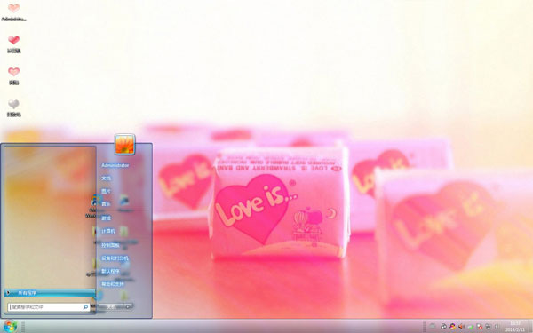This screenshot has height=333, width=533.
Task: Click the taskbar clock and date
Action: pyautogui.click(x=515, y=327)
